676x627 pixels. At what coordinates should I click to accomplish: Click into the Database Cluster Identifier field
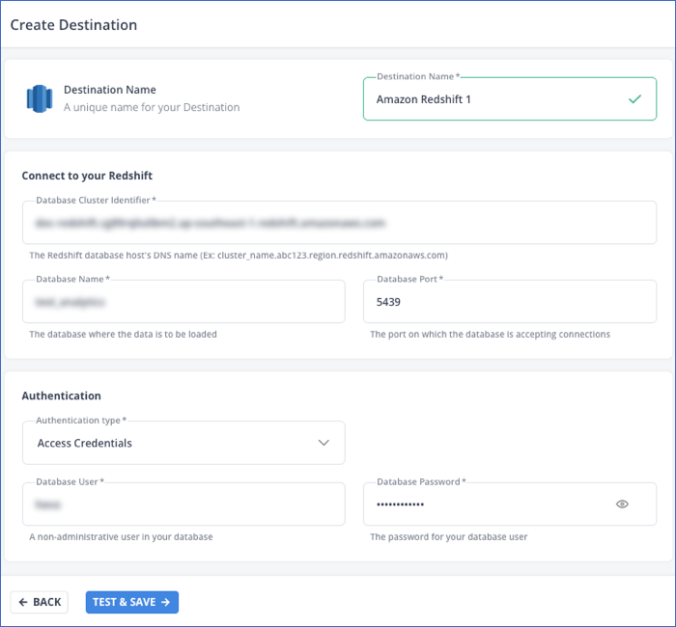click(339, 223)
